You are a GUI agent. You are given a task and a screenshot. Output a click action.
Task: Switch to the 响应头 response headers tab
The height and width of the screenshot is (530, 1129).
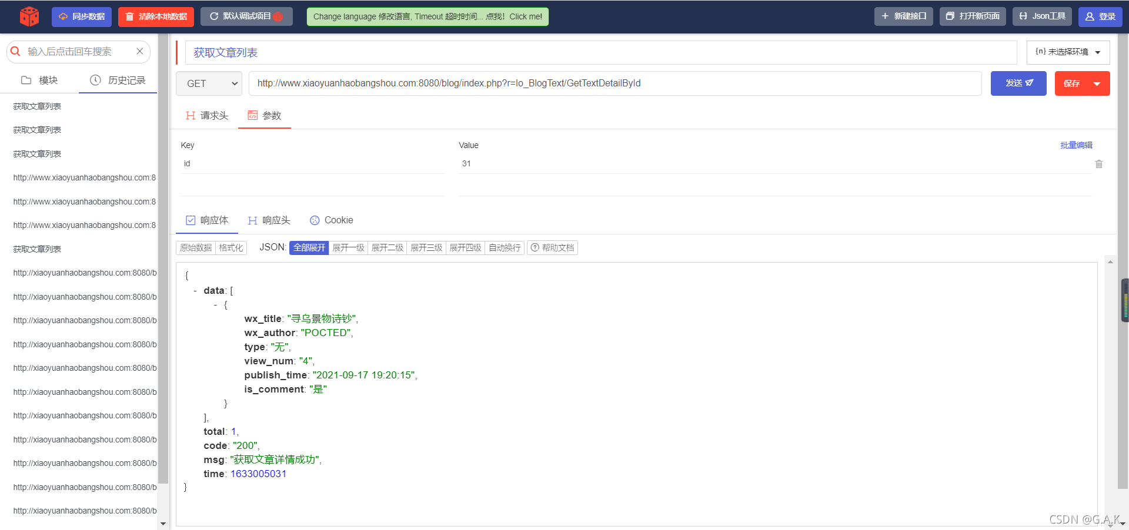pos(269,220)
